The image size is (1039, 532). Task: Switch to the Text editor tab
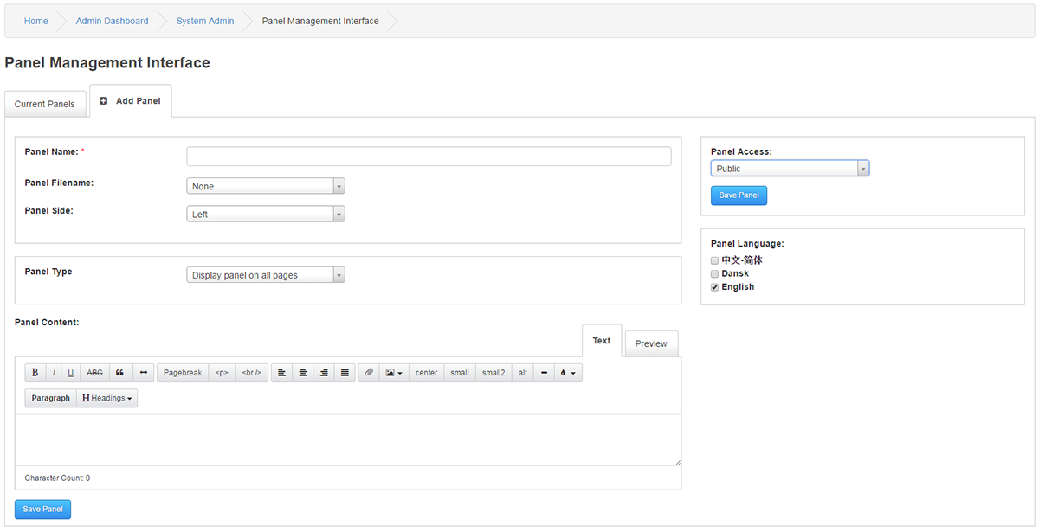602,341
